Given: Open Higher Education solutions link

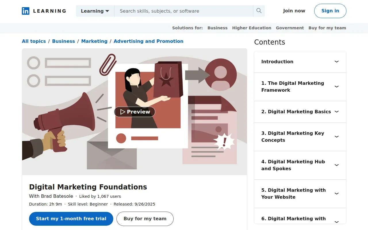Looking at the screenshot, I should click(252, 28).
